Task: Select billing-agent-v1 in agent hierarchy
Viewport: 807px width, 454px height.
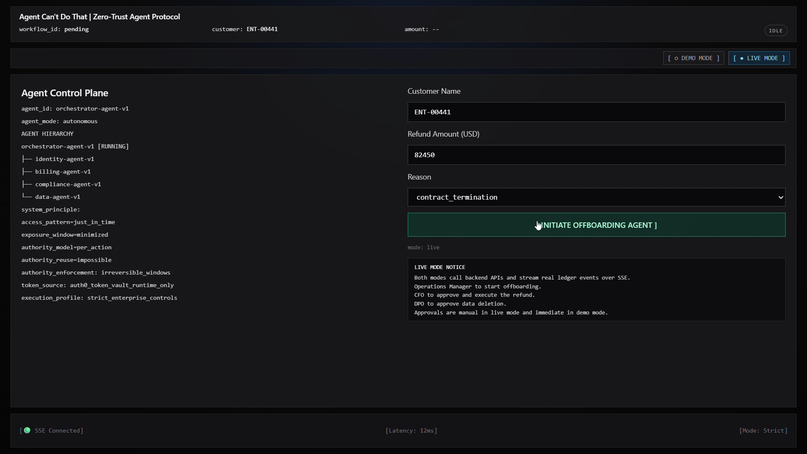Action: pyautogui.click(x=63, y=172)
